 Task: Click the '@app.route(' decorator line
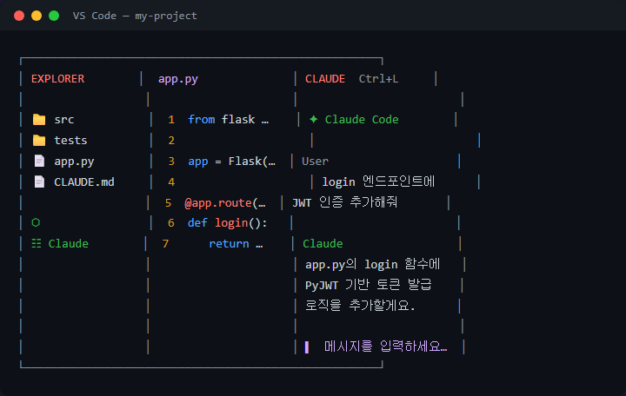point(225,202)
